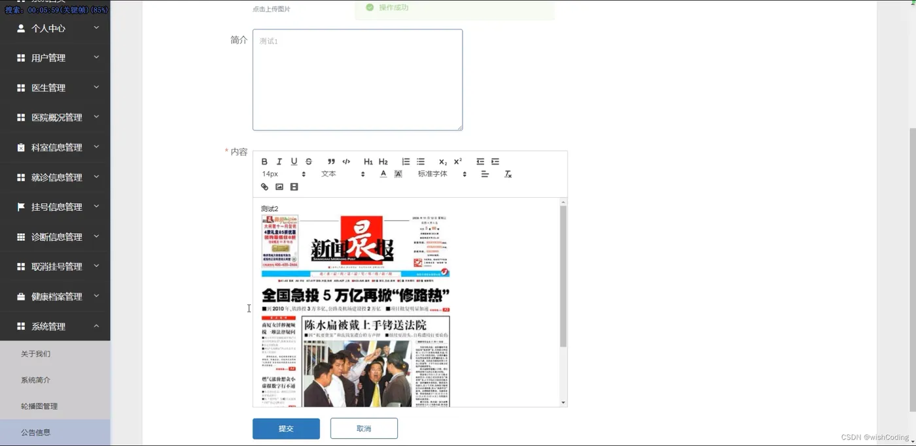Expand the 科室信息管理 sidebar menu
916x446 pixels.
[x=55, y=148]
